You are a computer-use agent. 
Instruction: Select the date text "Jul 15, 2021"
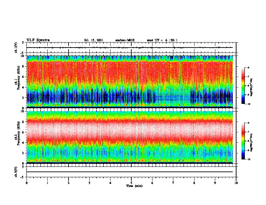pos(94,40)
